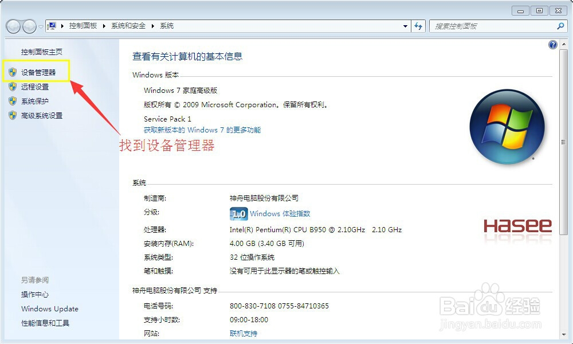
Task: Click the Windows 7 logo orb
Action: tap(507, 127)
